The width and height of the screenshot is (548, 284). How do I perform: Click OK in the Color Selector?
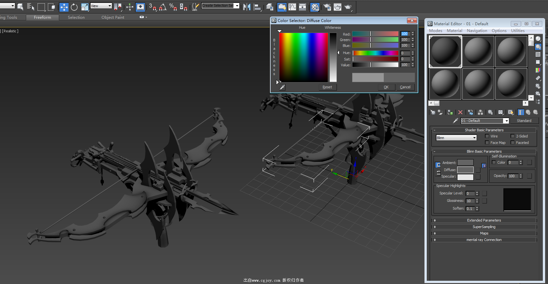pos(386,87)
